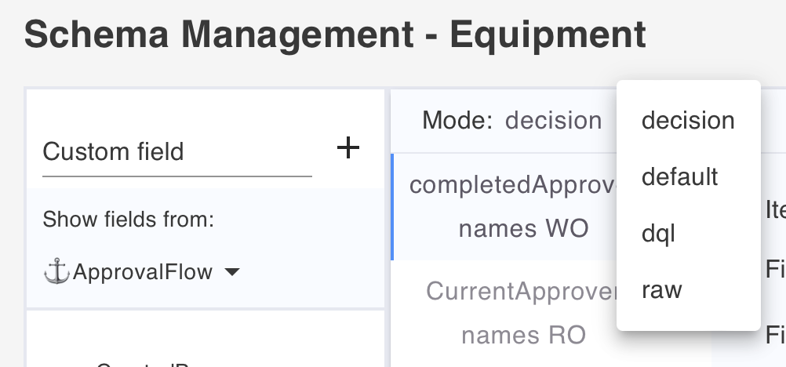Click the Show fields from label
This screenshot has height=367, width=786.
[x=129, y=219]
